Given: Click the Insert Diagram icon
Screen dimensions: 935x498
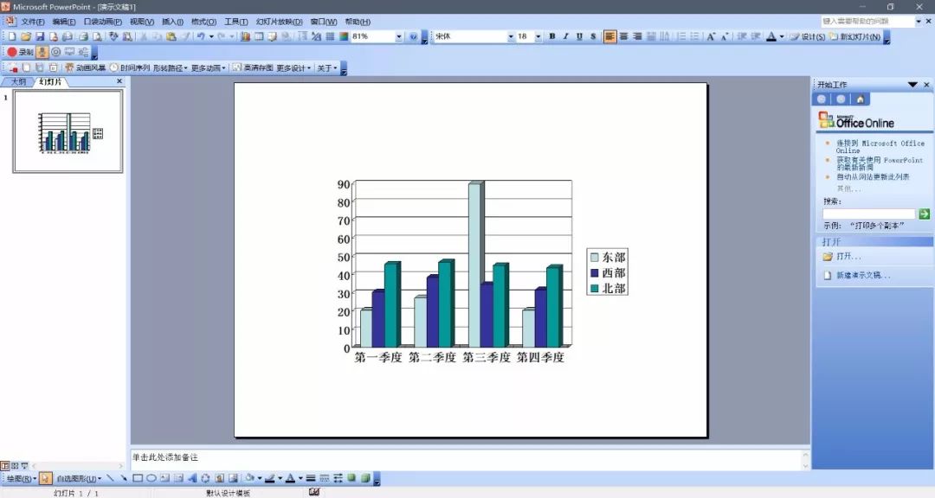Looking at the screenshot, I should click(206, 478).
